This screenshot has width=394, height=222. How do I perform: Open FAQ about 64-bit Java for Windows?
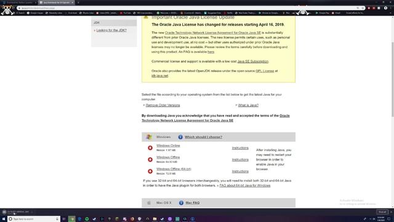(245, 186)
